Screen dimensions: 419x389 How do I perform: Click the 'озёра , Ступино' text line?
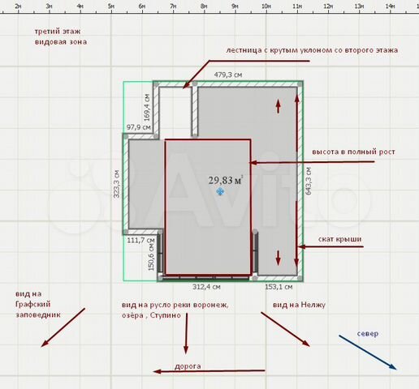pos(151,315)
